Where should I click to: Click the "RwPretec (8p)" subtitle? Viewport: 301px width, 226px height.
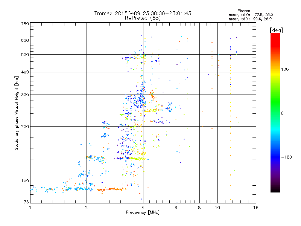tap(143, 18)
